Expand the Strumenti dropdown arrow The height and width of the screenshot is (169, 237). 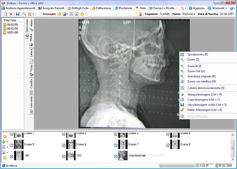(226, 8)
